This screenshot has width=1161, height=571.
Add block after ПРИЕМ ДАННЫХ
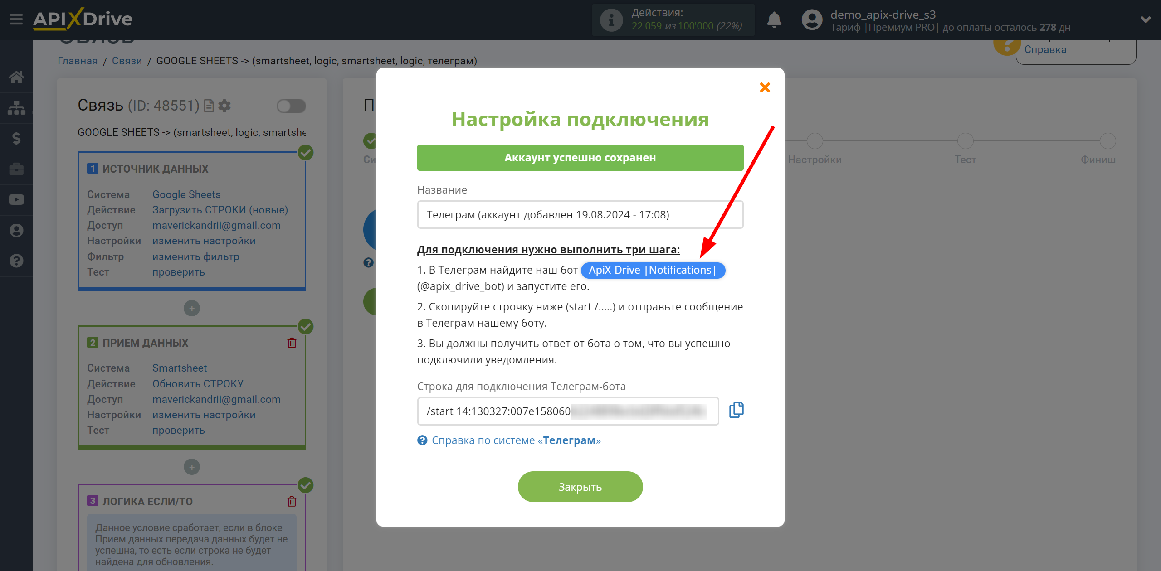tap(192, 467)
